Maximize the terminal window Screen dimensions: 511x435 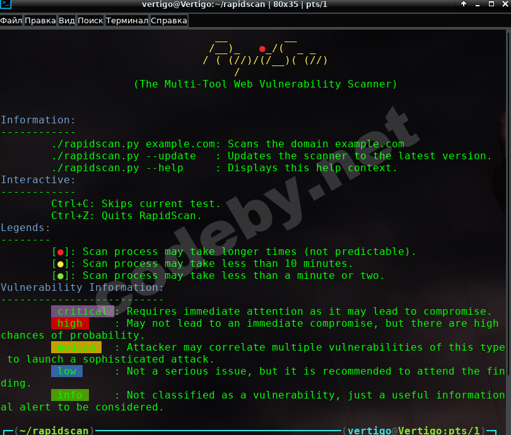(491, 4)
